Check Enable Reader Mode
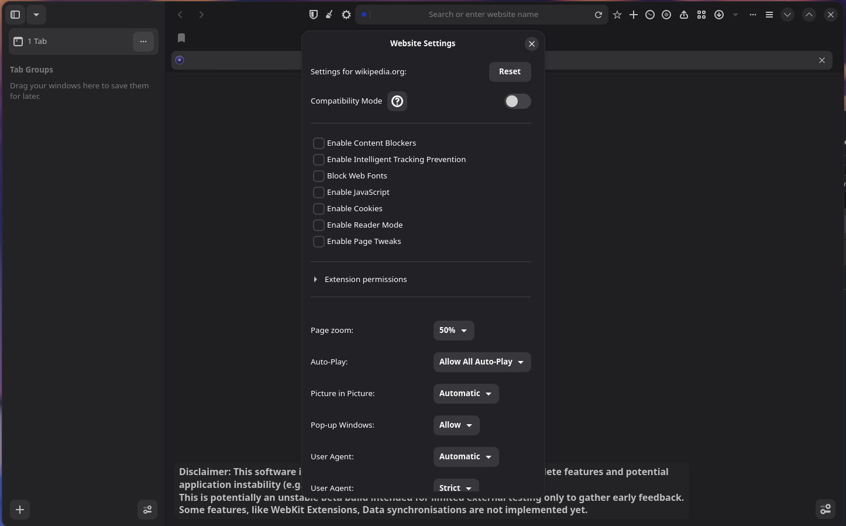The height and width of the screenshot is (526, 846). tap(319, 225)
